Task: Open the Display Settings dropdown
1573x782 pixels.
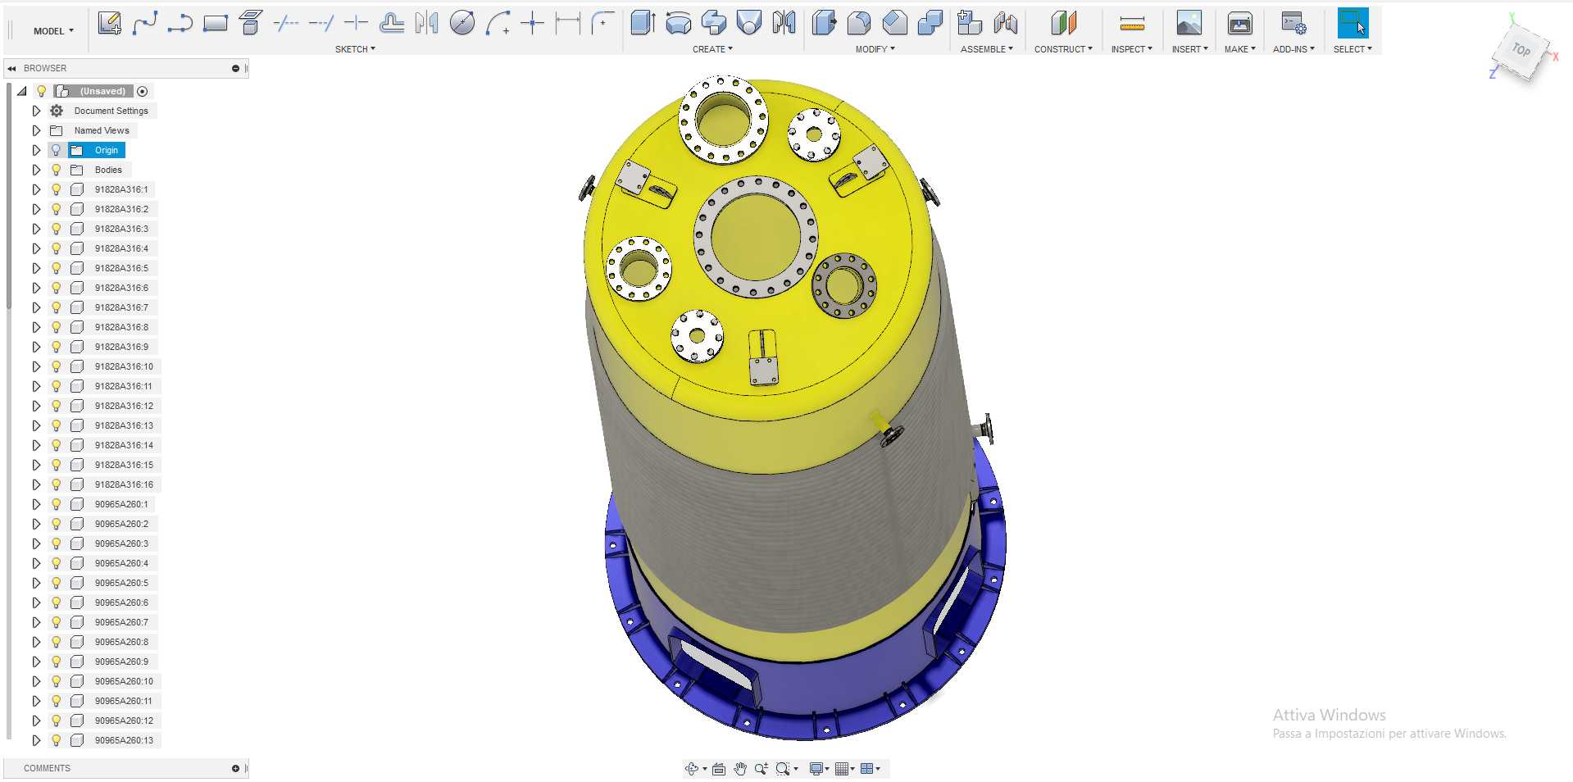Action: [819, 768]
